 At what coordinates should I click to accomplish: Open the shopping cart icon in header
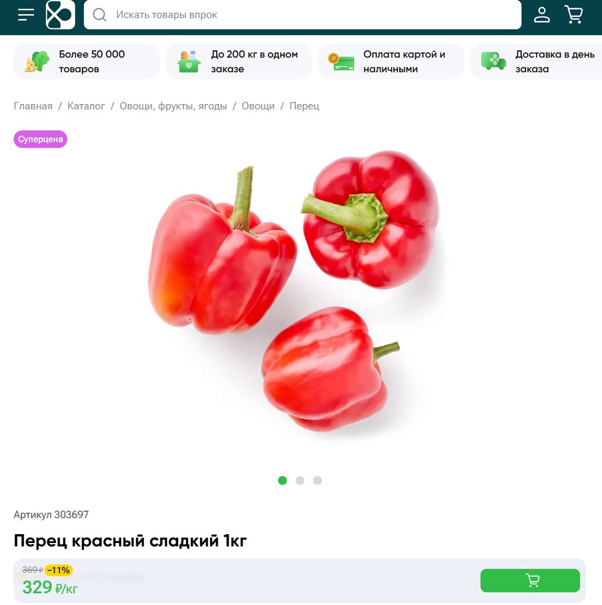point(574,15)
